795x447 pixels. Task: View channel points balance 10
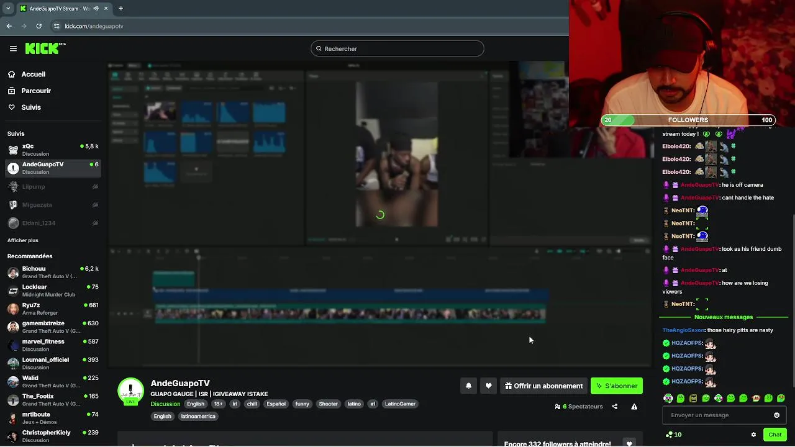(x=673, y=435)
